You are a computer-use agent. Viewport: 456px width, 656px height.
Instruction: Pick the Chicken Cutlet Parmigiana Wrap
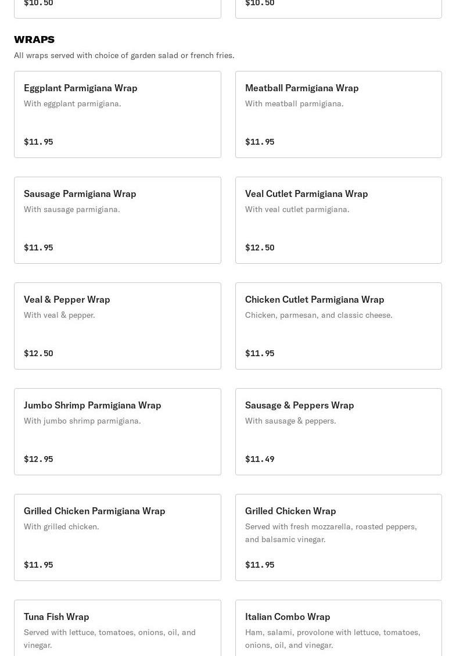coord(339,326)
